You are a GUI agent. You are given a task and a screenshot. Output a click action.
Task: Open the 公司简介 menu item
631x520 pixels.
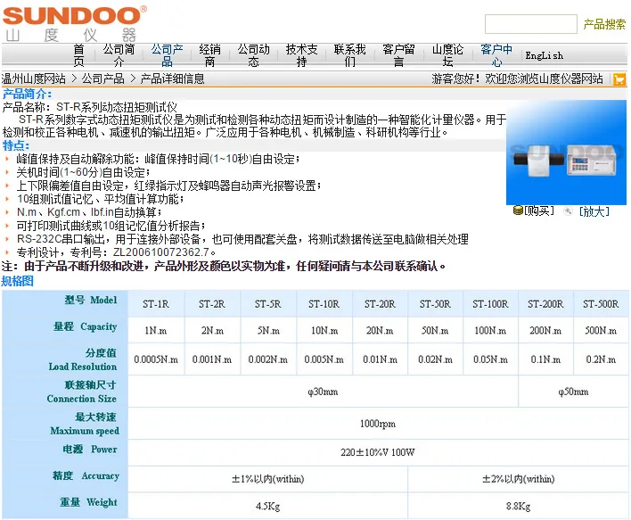tap(119, 55)
